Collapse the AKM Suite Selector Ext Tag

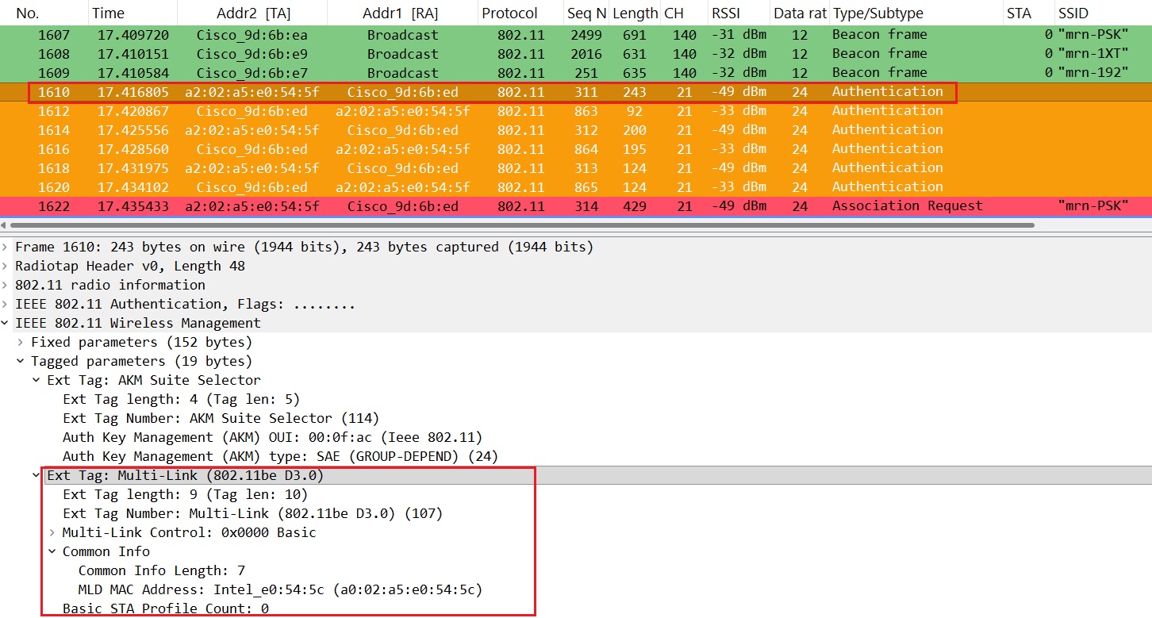pyautogui.click(x=36, y=380)
